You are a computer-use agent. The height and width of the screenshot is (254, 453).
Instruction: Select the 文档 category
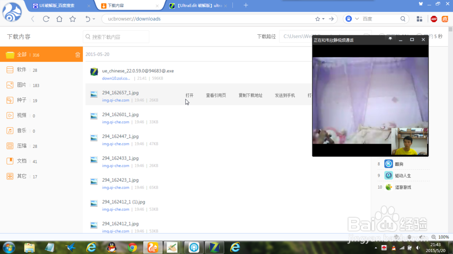click(x=41, y=161)
